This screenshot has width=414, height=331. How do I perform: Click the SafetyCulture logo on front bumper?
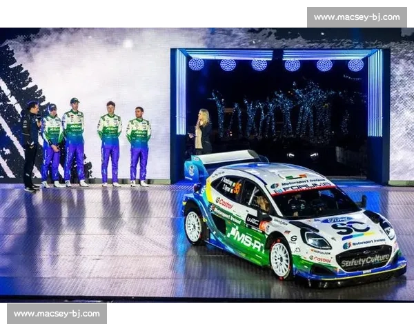click(x=366, y=260)
